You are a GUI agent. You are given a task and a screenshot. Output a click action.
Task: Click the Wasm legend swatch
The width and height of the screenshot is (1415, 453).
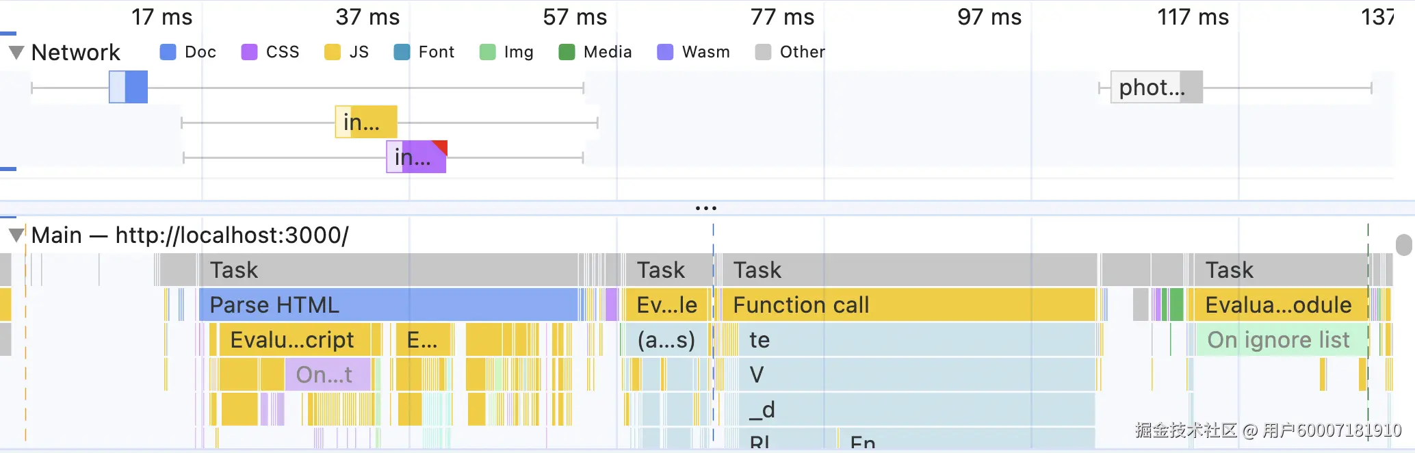pos(665,53)
